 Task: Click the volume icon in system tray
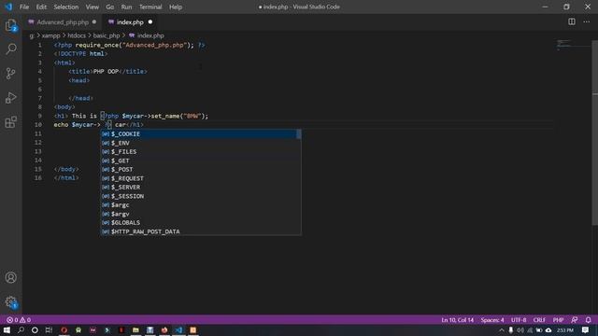(x=520, y=329)
